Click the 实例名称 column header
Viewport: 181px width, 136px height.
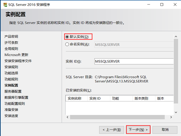coord(76,98)
